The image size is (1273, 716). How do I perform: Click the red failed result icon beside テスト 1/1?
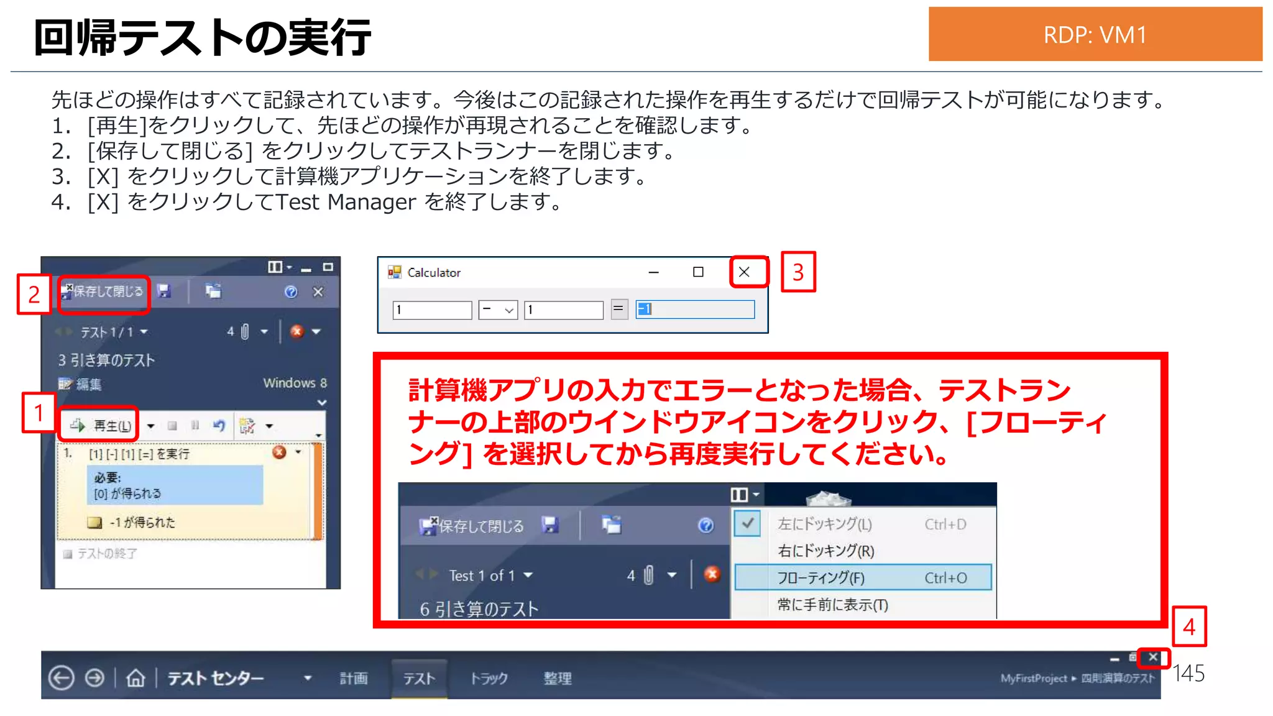pos(296,331)
